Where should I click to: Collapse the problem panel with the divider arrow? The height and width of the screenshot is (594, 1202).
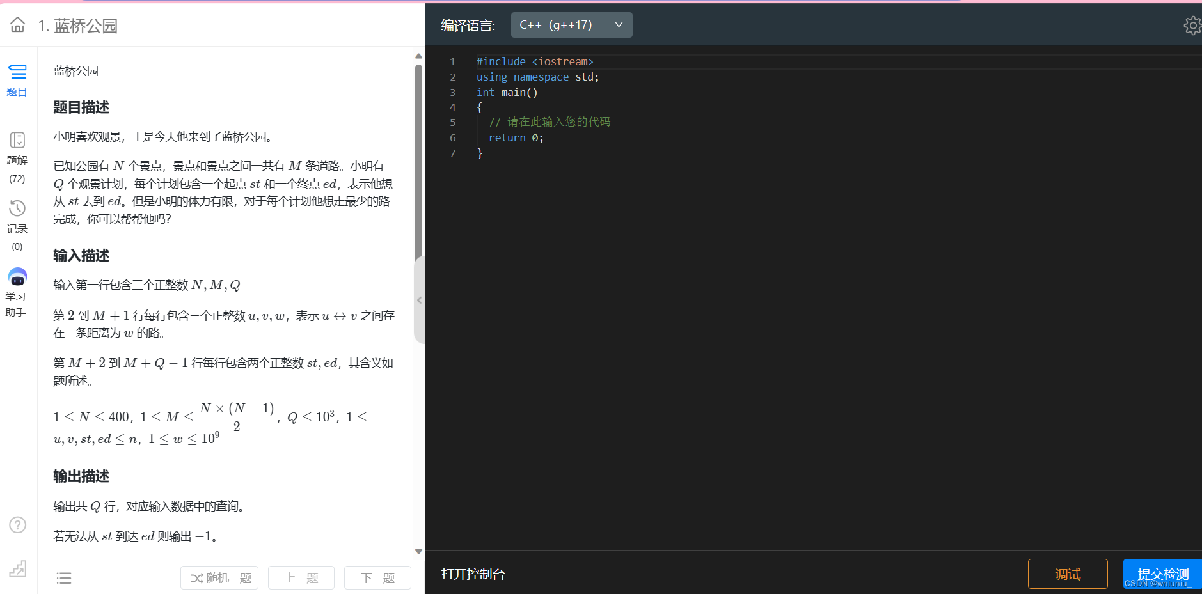(419, 300)
